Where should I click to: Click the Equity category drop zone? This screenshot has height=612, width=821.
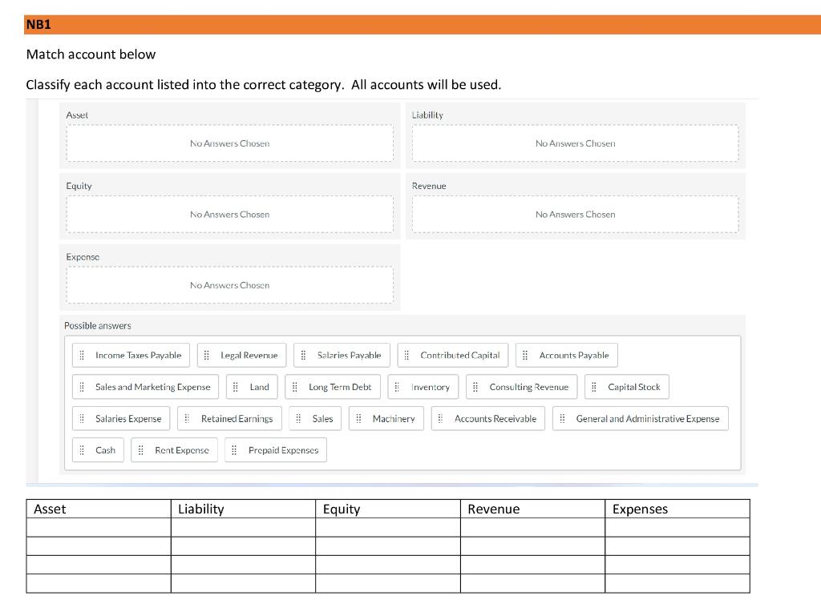[x=230, y=215]
